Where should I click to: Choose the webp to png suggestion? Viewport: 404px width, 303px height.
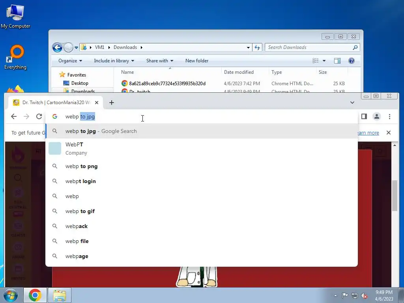click(x=202, y=166)
